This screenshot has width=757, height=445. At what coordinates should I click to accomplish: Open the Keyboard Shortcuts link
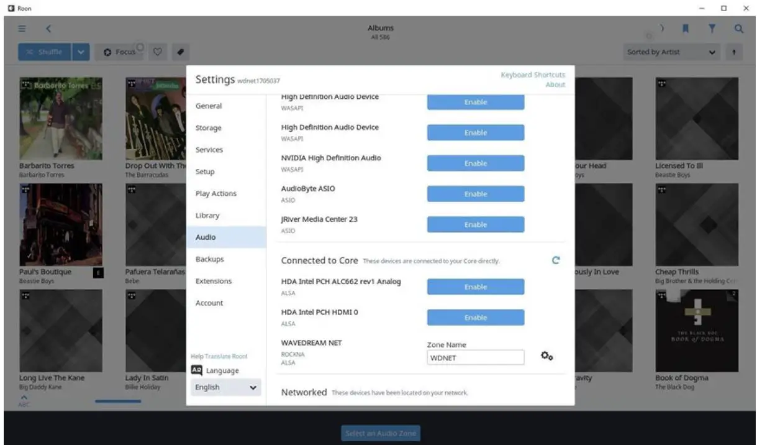point(533,75)
